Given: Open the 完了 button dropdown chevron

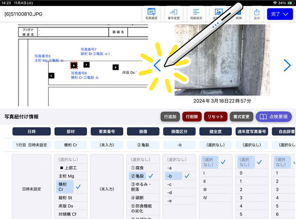Looking at the screenshot, I should (285, 14).
